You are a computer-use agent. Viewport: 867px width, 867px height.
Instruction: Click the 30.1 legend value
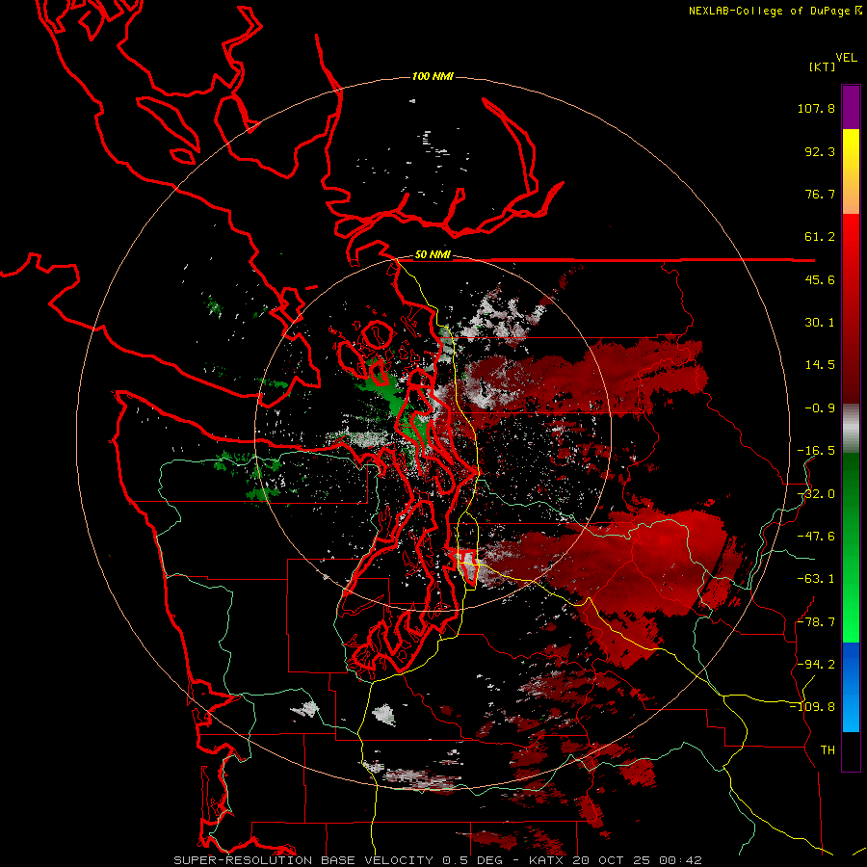[820, 323]
